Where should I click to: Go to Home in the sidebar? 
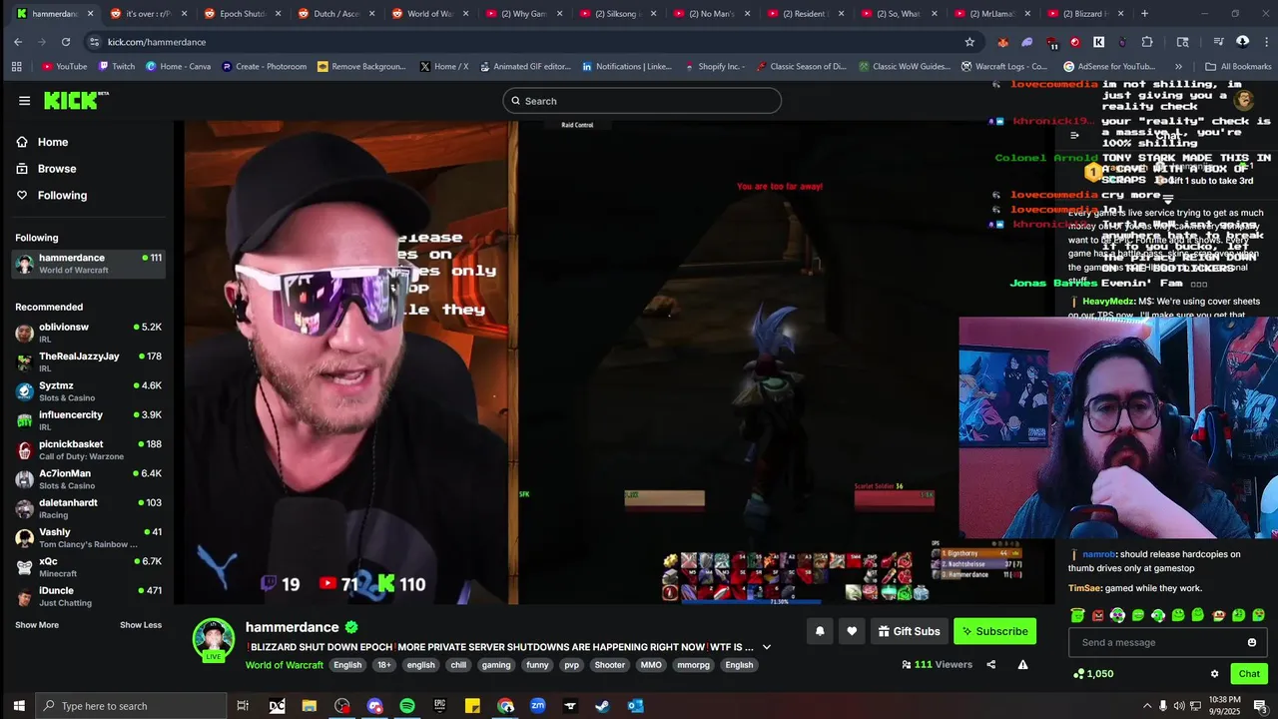click(x=52, y=142)
